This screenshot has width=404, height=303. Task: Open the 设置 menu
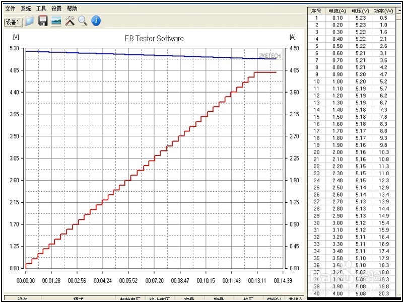click(57, 9)
